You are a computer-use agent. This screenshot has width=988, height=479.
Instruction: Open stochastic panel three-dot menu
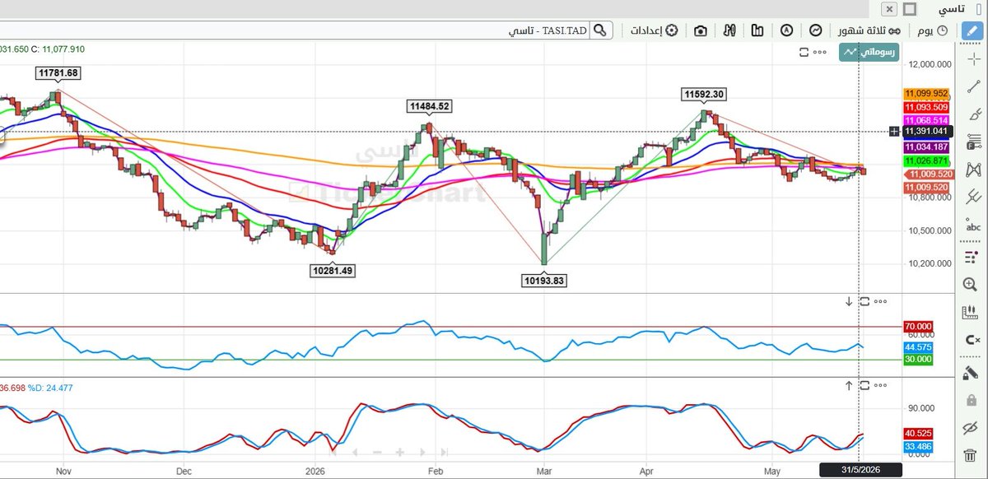click(x=880, y=385)
